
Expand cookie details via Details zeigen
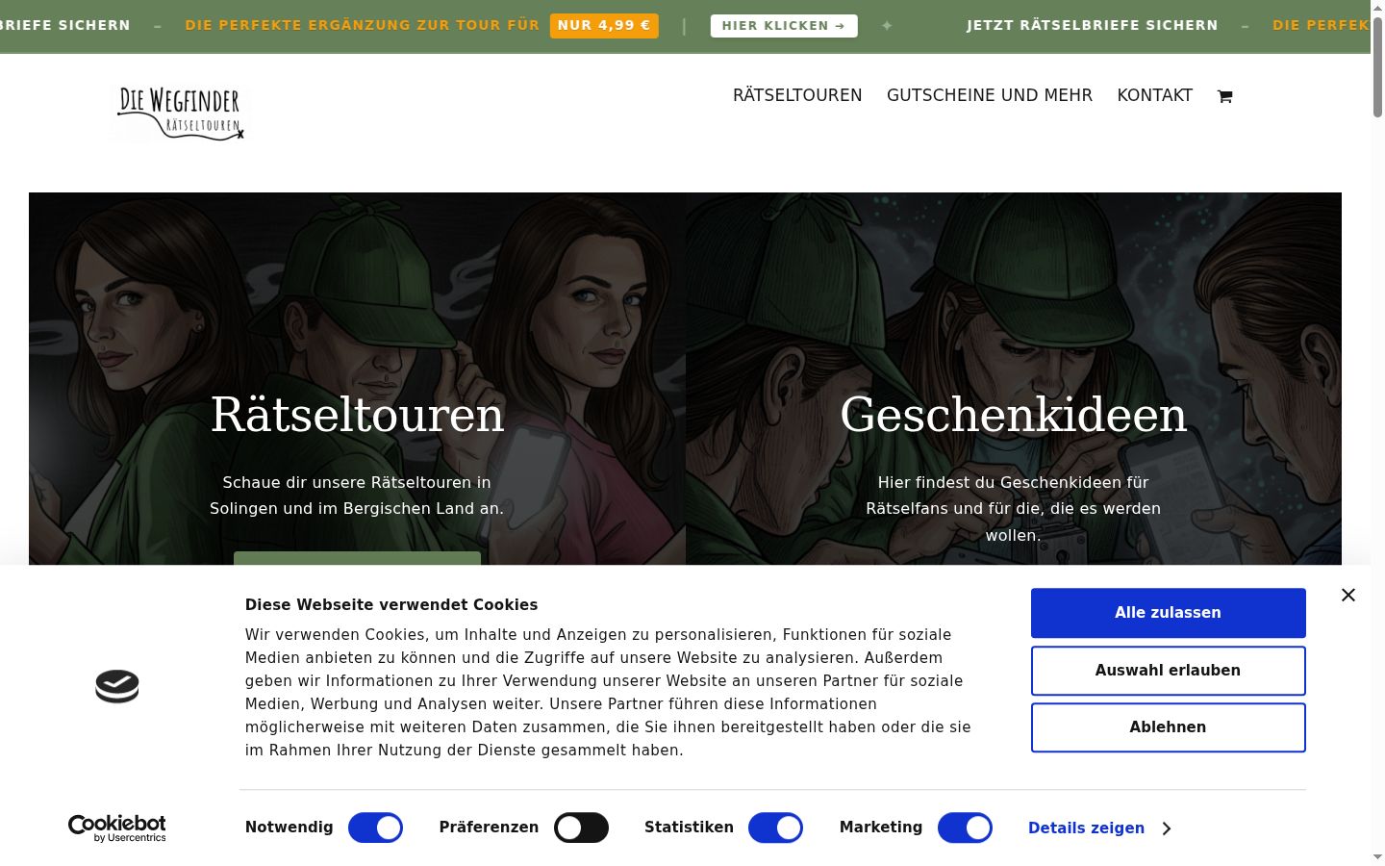1099,828
